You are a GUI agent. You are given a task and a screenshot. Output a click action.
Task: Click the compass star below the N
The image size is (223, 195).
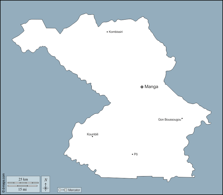coord(46,187)
